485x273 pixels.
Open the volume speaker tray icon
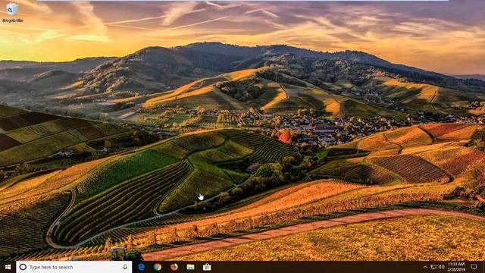click(x=441, y=267)
